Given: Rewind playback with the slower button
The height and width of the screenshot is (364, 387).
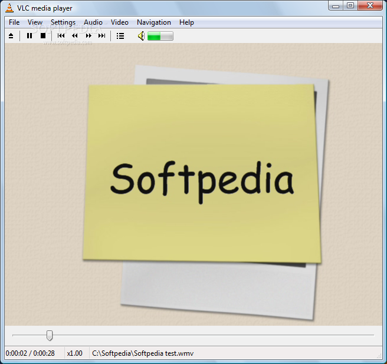Looking at the screenshot, I should [75, 36].
